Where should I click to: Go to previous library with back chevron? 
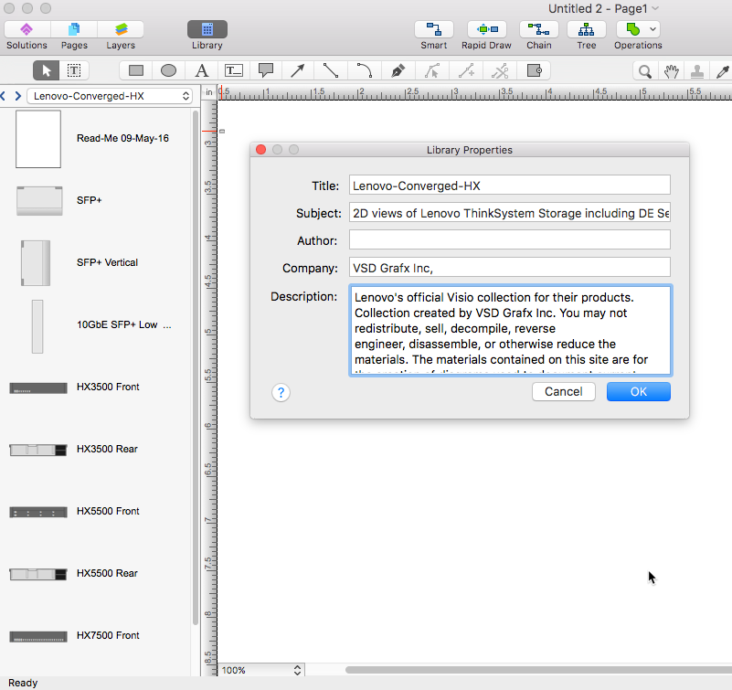4,96
